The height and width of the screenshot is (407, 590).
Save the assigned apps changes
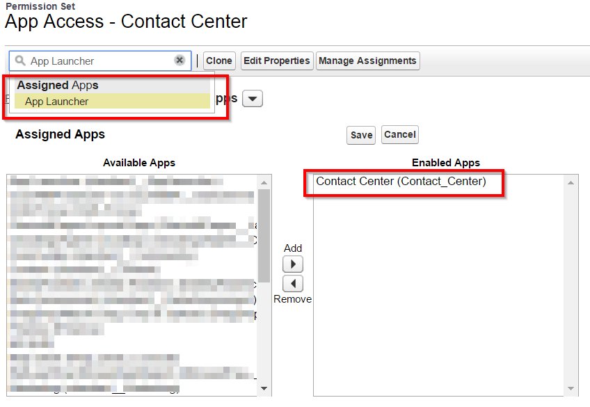pyautogui.click(x=361, y=135)
